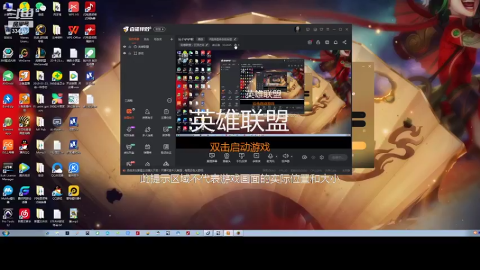Add a phone screen casting source
This screenshot has width=480, height=270.
pyautogui.click(x=242, y=157)
